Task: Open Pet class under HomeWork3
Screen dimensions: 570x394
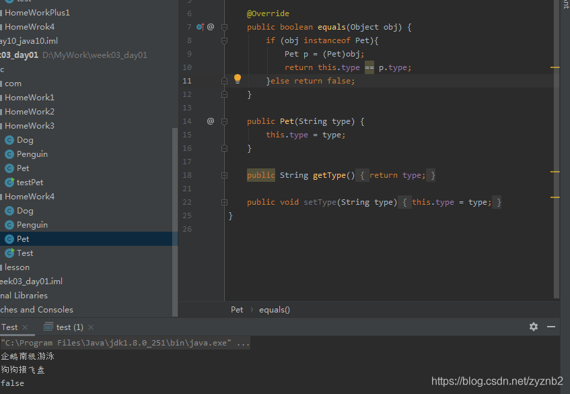Action: pos(23,168)
